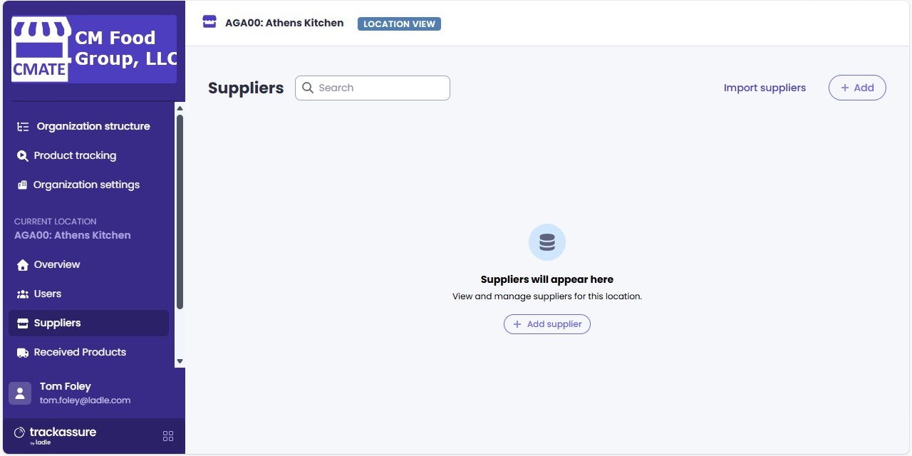Screen dimensions: 912x456
Task: Open Tom Foley account name
Action: pyautogui.click(x=66, y=386)
